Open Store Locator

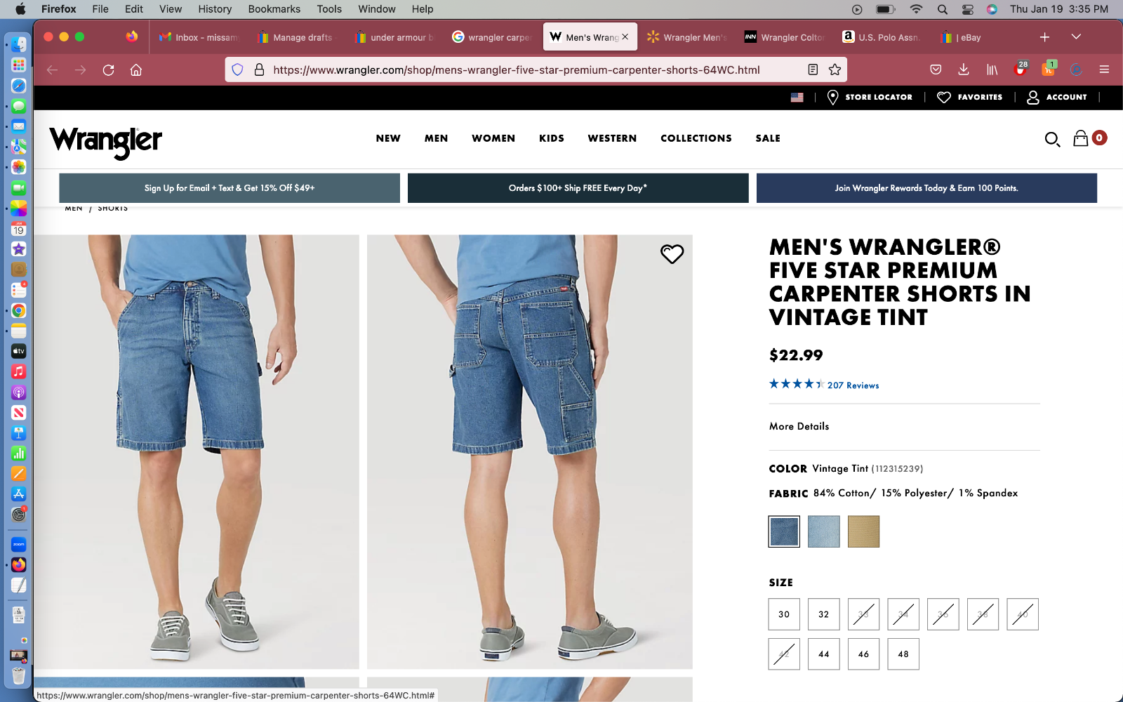870,97
